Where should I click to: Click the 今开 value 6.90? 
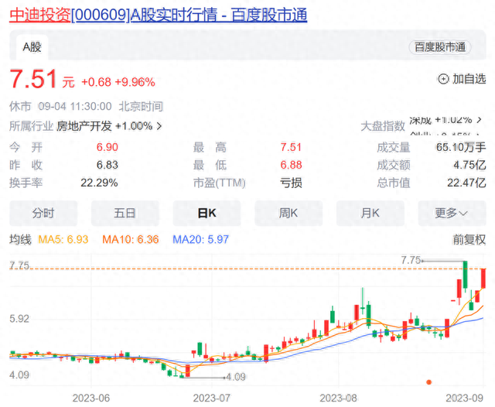[x=107, y=147]
